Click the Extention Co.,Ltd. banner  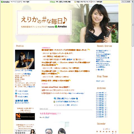25,116
